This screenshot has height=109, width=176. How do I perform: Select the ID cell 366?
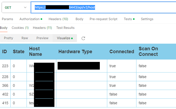pyautogui.click(x=5, y=85)
